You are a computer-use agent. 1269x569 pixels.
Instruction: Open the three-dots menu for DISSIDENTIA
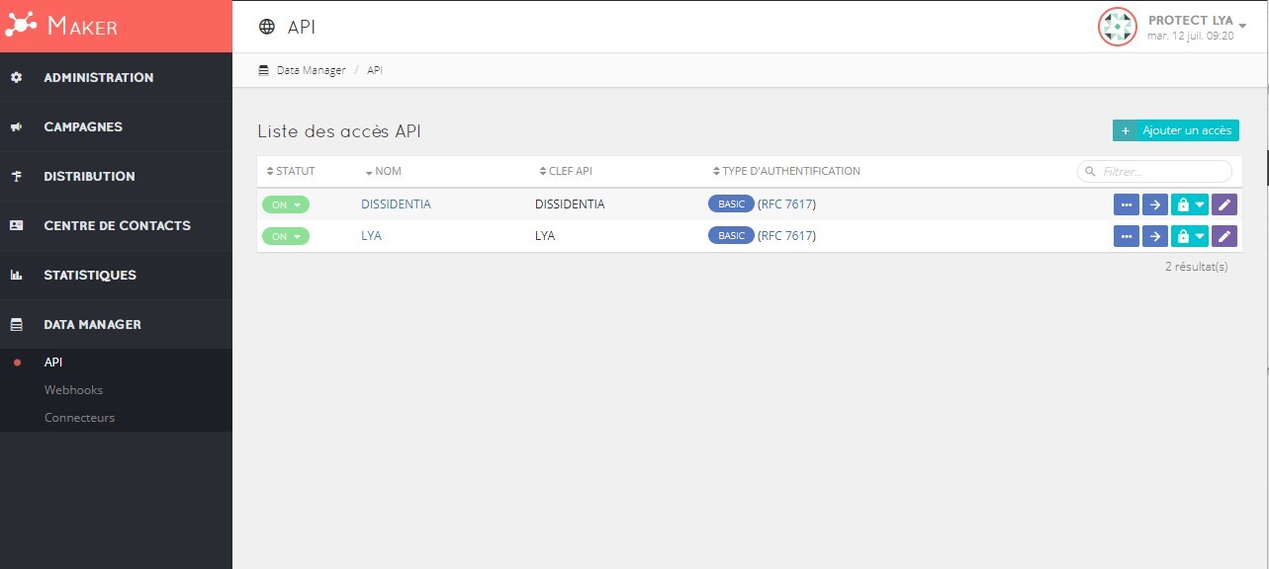pos(1126,204)
